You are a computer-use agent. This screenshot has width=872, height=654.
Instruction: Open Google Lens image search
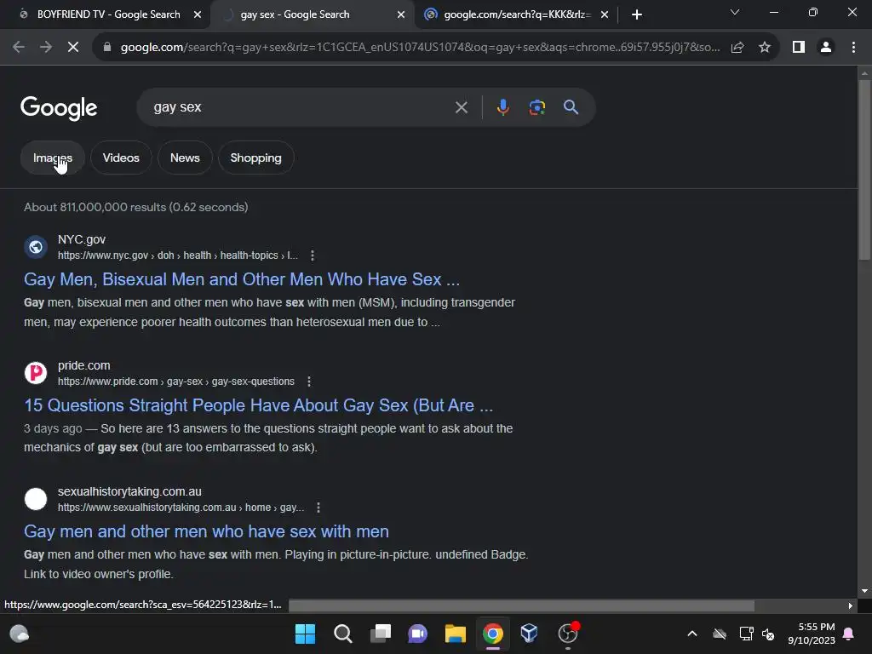(536, 107)
